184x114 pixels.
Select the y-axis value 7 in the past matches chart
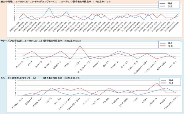[x=14, y=5]
